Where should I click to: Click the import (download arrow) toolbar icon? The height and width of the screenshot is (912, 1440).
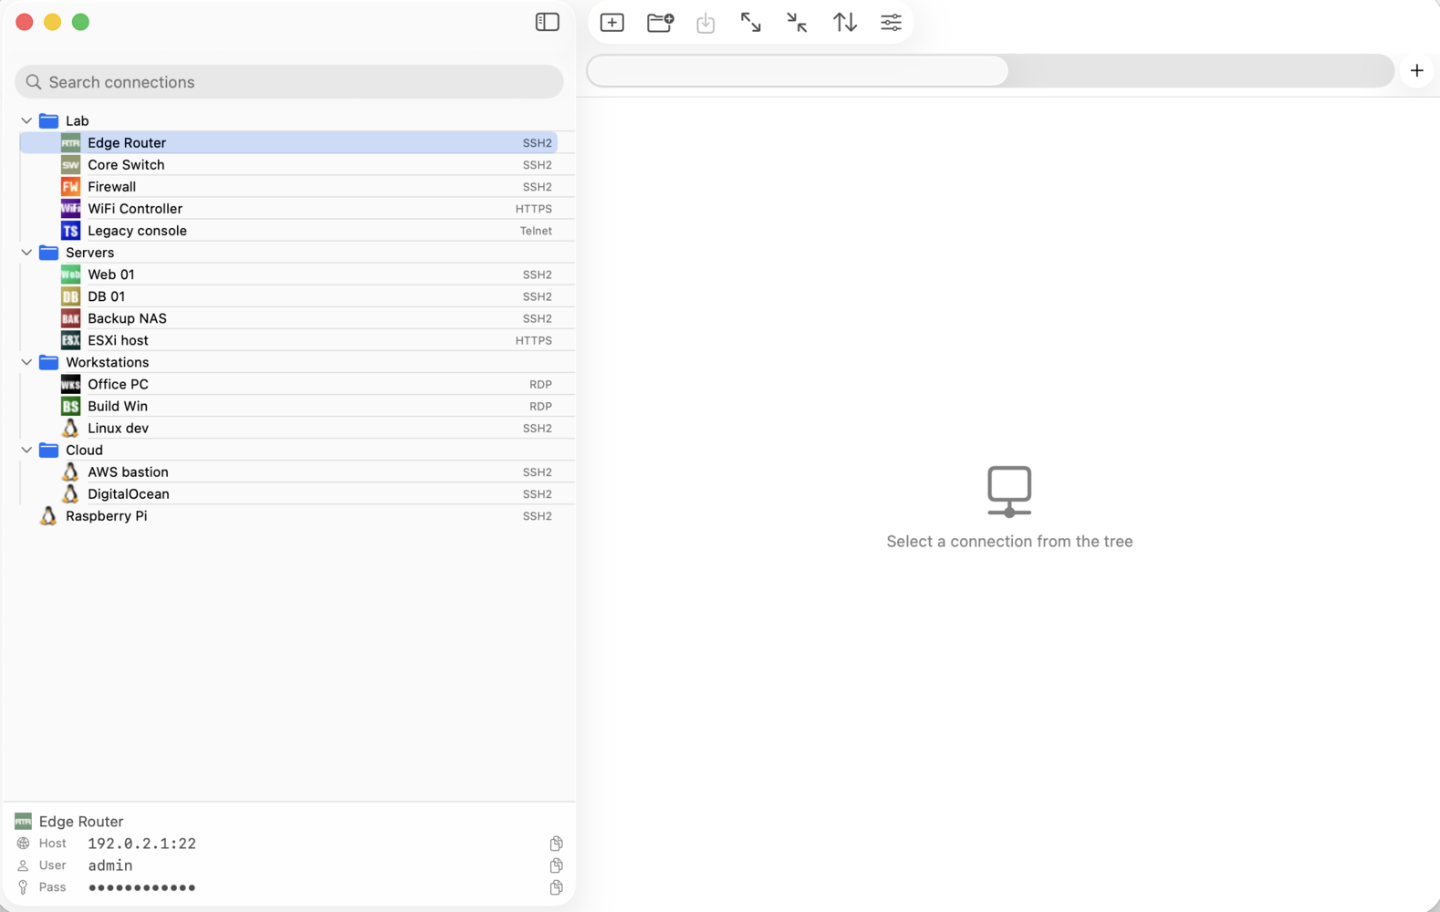click(705, 23)
